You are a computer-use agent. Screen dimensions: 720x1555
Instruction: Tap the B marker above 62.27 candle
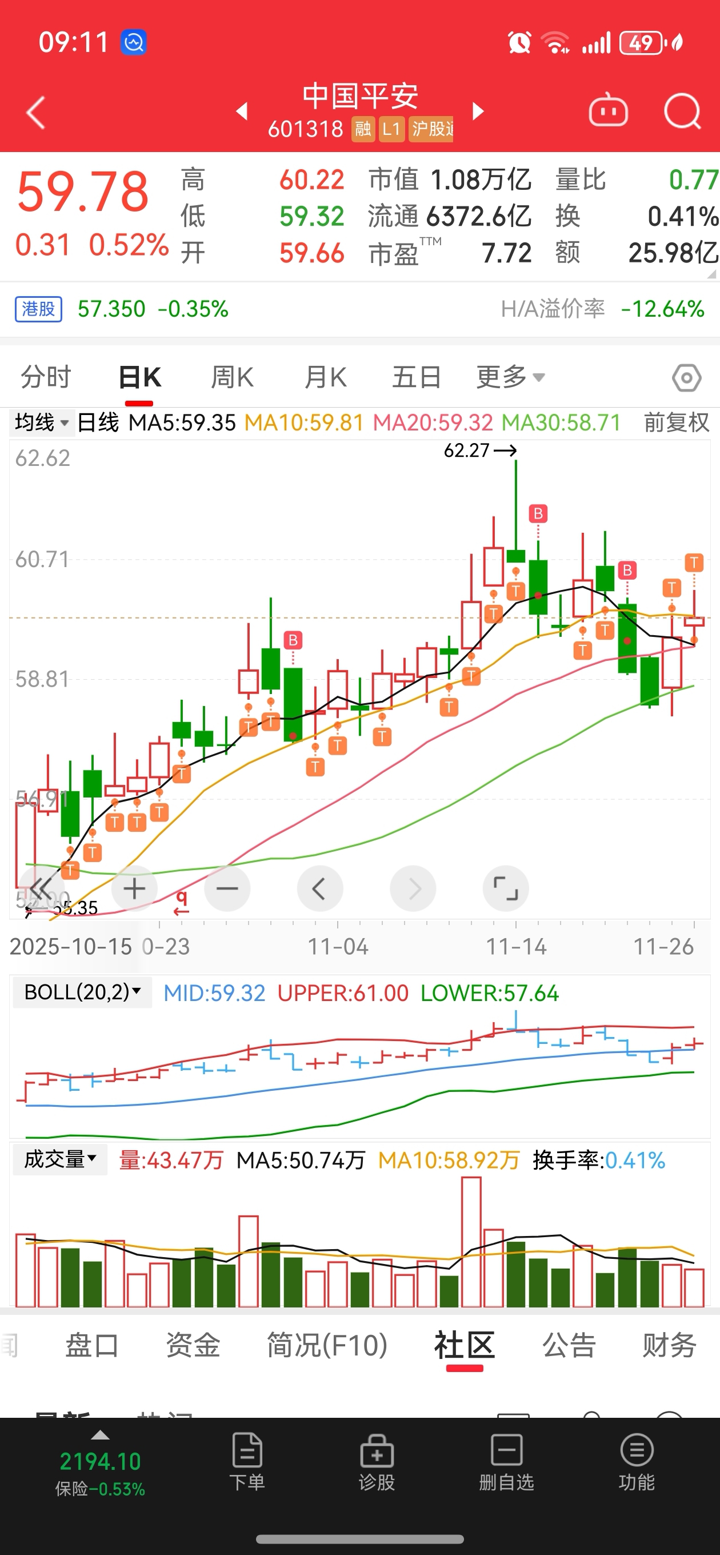tap(538, 514)
